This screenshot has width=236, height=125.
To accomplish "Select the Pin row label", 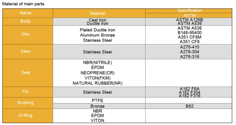I will click(x=26, y=92).
